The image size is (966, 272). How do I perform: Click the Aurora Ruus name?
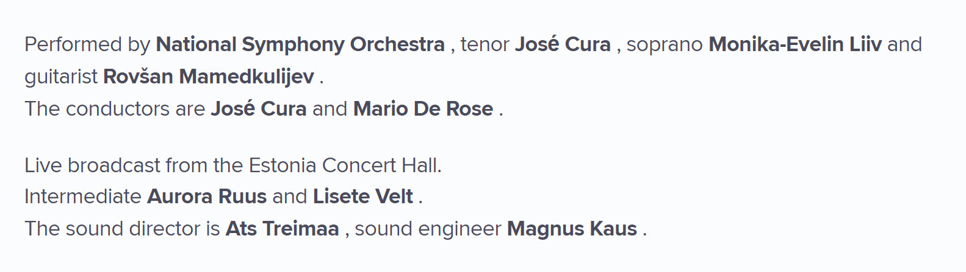tap(207, 197)
